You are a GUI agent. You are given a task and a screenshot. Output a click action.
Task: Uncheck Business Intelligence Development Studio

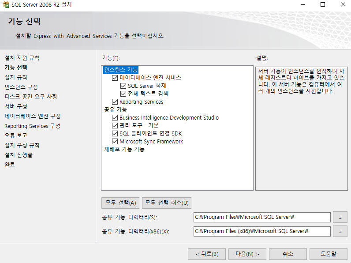115,118
